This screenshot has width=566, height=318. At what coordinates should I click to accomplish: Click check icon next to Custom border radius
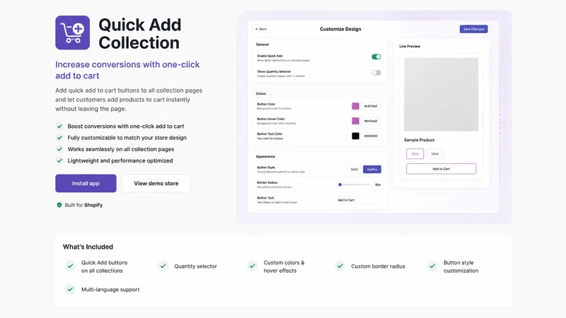(x=340, y=266)
